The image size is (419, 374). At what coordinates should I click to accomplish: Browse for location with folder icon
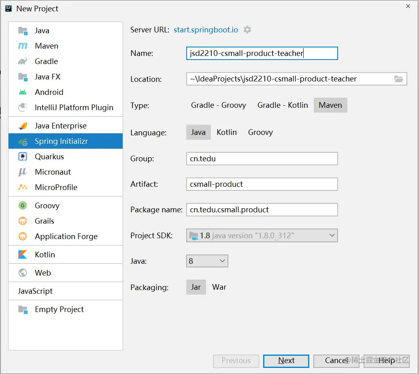399,79
